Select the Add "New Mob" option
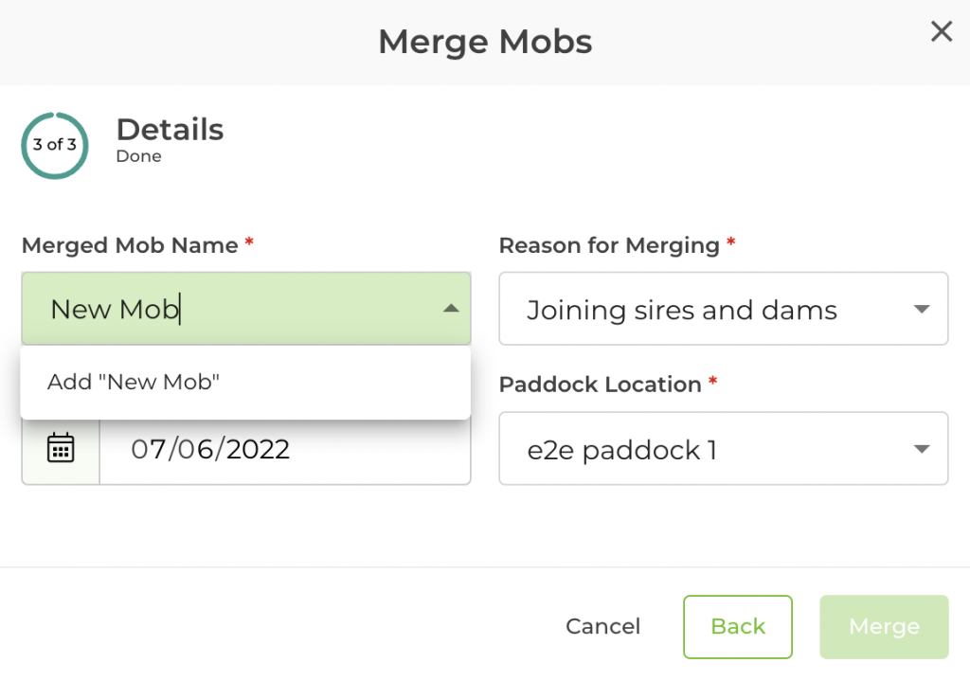This screenshot has width=970, height=681. 134,382
